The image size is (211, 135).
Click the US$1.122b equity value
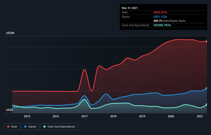pos(160,17)
